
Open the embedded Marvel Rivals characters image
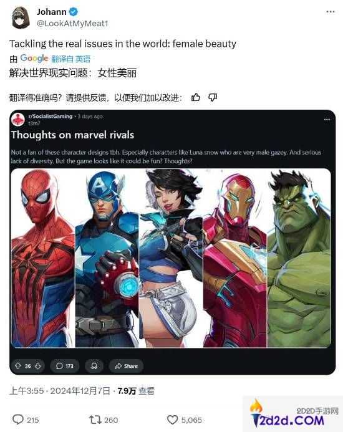(171, 258)
